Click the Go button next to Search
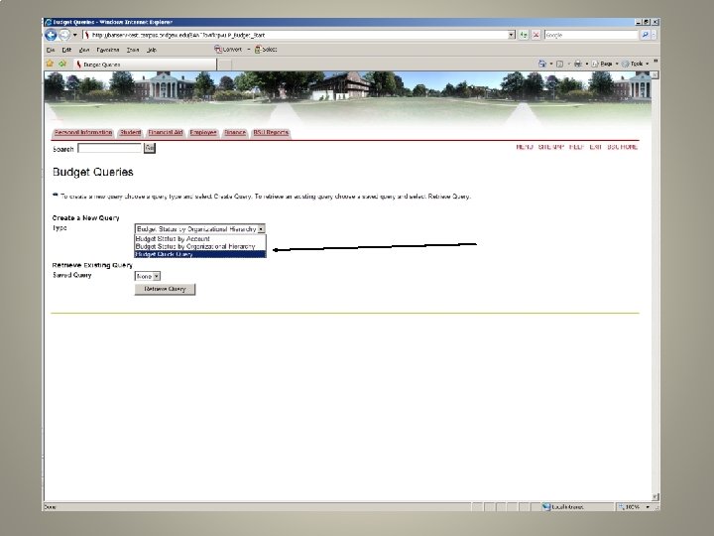 pos(150,148)
